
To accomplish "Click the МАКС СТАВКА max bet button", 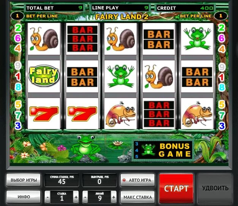I will [137, 197].
